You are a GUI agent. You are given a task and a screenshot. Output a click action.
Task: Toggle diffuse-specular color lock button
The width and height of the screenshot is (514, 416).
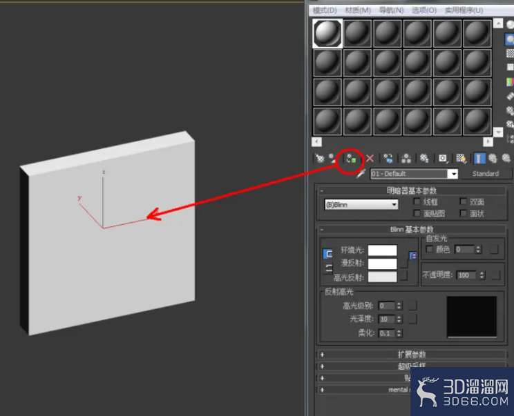[327, 268]
